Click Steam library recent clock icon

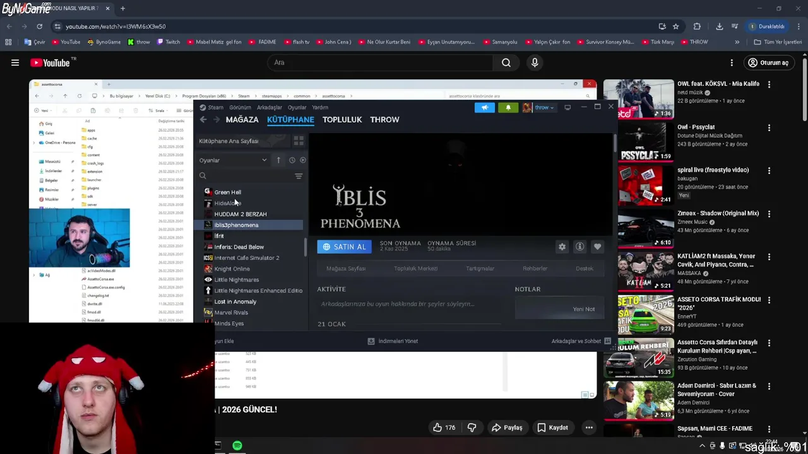292,160
